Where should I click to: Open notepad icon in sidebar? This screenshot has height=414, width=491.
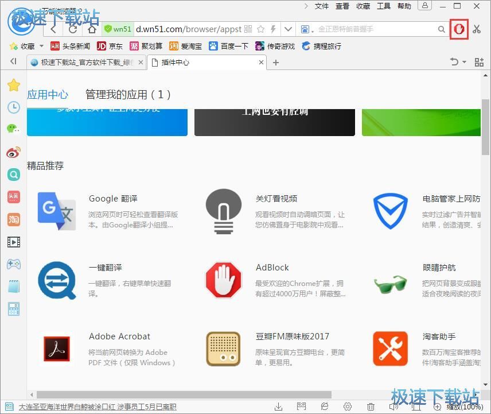click(14, 287)
